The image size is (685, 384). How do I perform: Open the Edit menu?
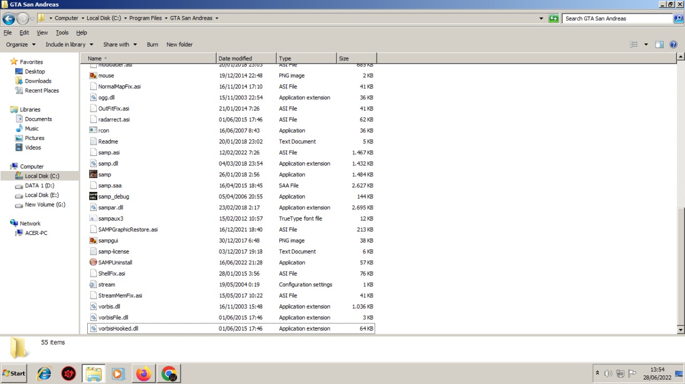click(x=24, y=33)
